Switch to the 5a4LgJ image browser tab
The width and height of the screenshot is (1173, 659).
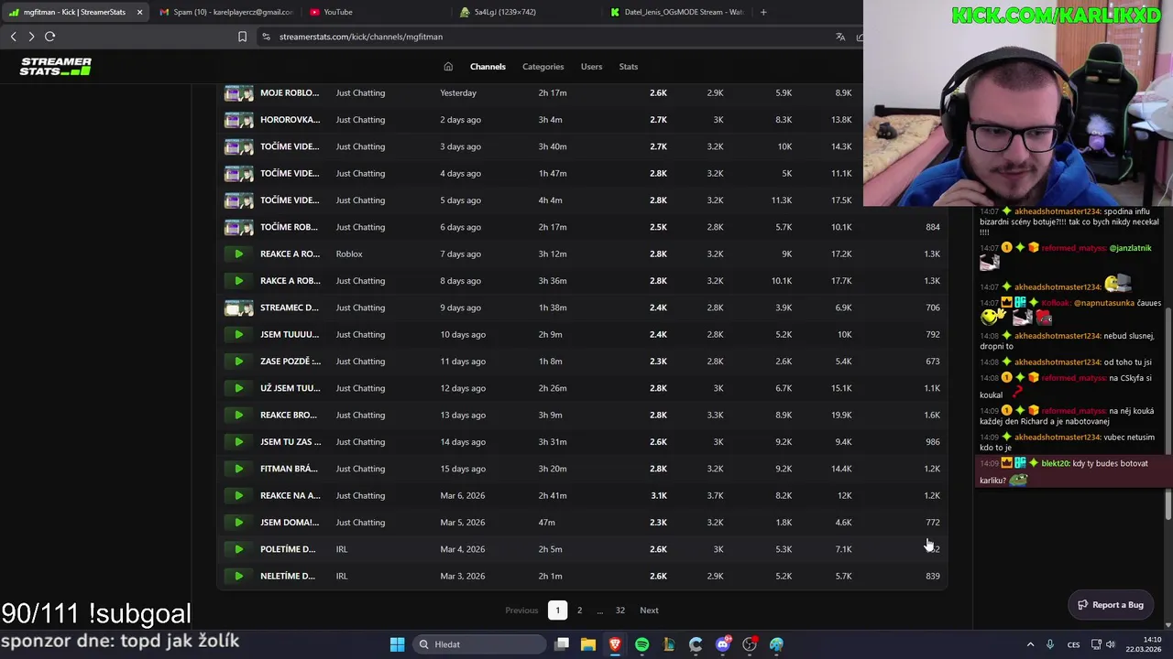pyautogui.click(x=527, y=12)
